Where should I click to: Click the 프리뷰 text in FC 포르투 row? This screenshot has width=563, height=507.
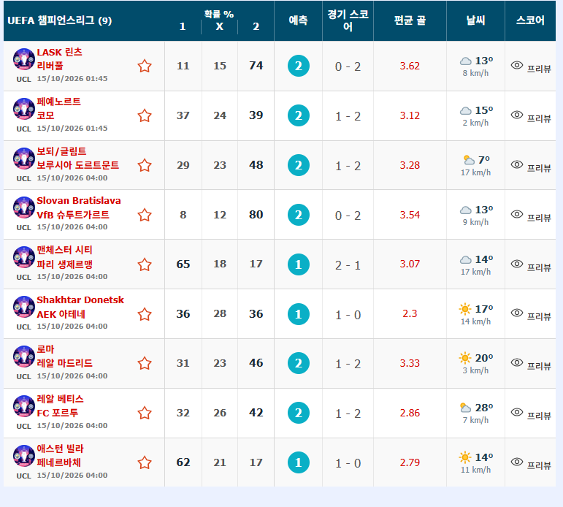pos(539,416)
